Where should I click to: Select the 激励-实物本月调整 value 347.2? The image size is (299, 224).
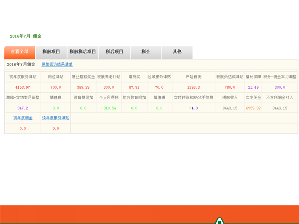pos(23,108)
